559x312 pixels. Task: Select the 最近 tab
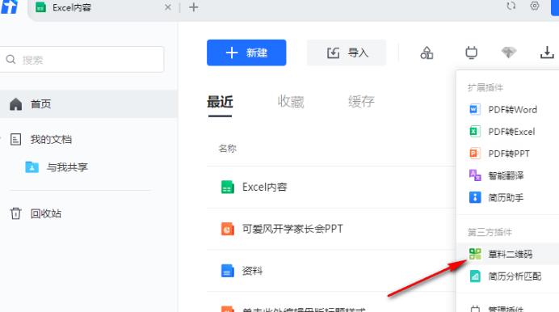click(x=220, y=102)
